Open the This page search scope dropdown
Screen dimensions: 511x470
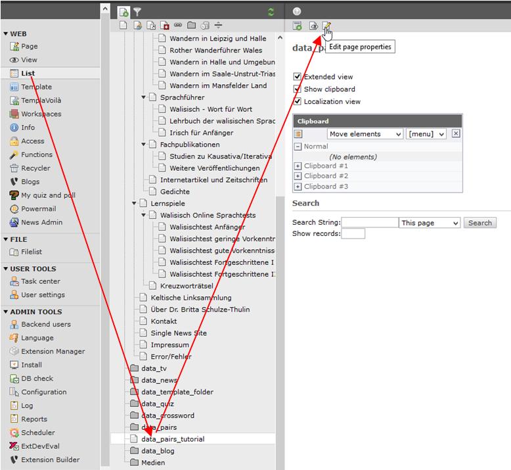[430, 223]
